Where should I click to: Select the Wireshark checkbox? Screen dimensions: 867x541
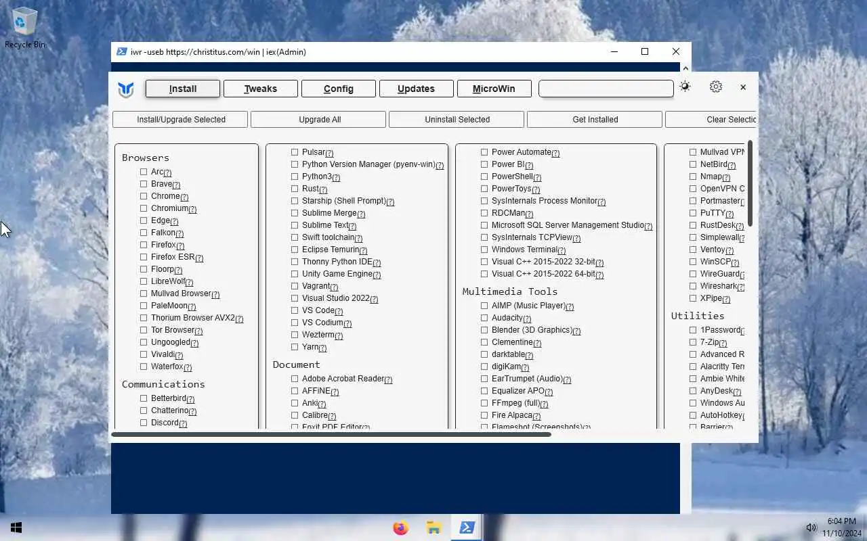pyautogui.click(x=693, y=286)
